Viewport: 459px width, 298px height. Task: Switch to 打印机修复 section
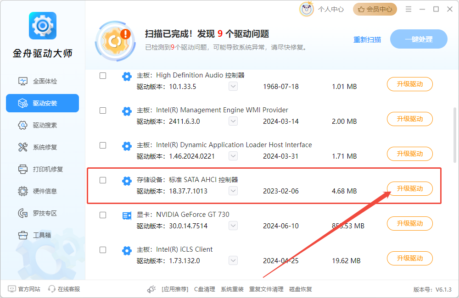[42, 169]
